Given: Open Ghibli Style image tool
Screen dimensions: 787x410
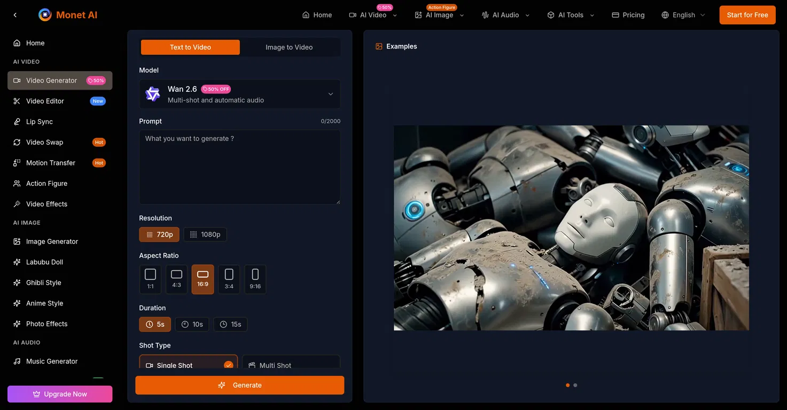Looking at the screenshot, I should tap(43, 282).
